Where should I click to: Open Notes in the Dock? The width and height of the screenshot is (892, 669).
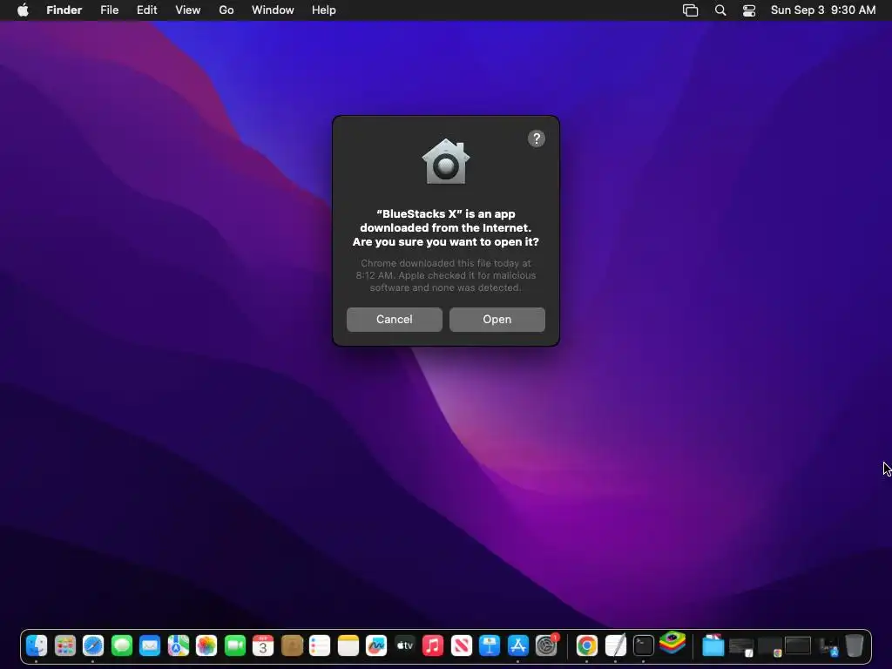[x=348, y=645]
